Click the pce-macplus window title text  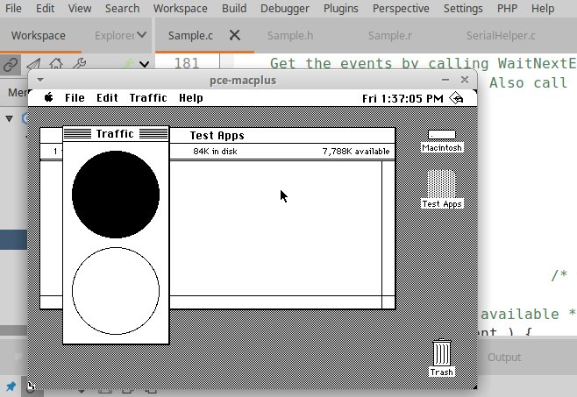(243, 81)
